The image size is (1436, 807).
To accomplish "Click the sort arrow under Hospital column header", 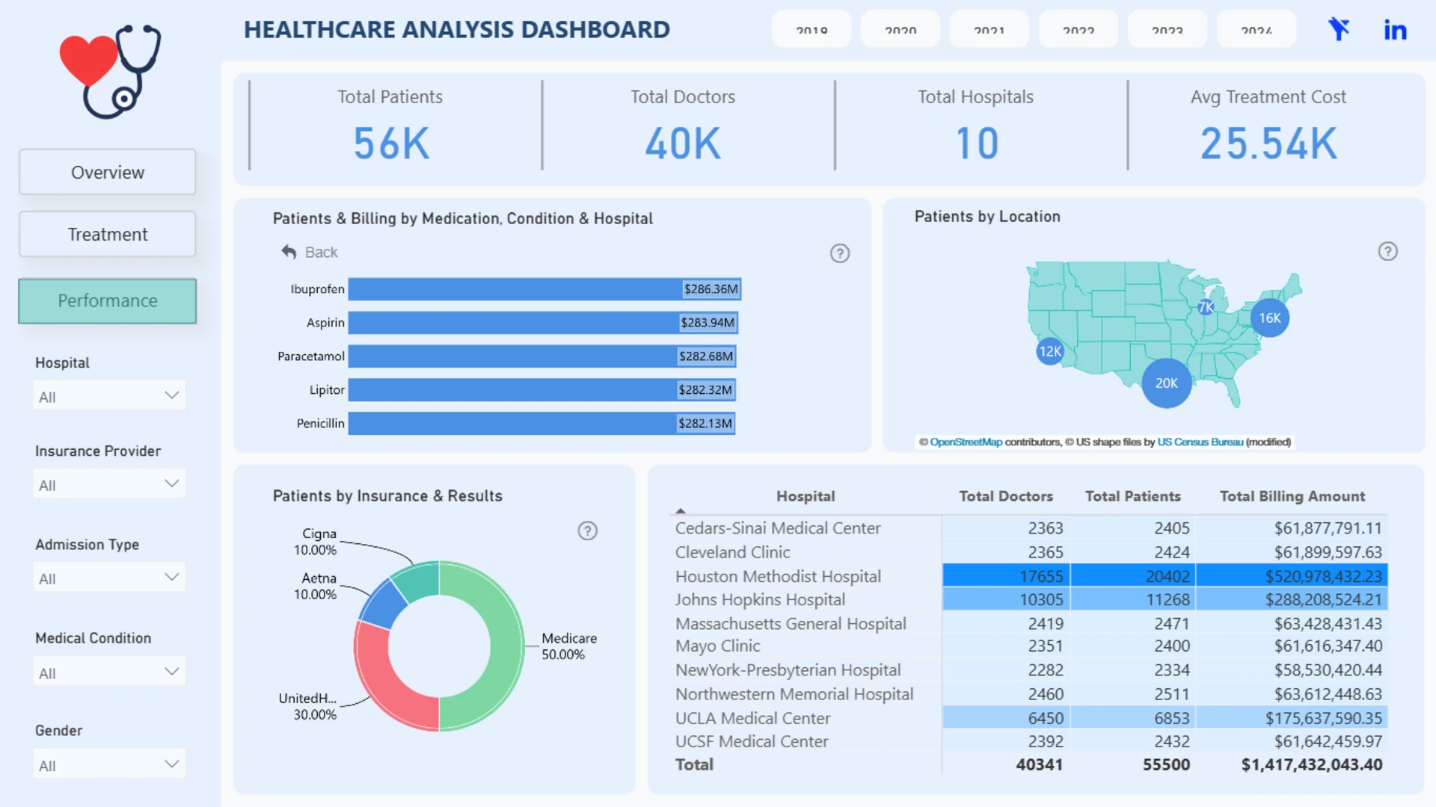I will 680,511.
